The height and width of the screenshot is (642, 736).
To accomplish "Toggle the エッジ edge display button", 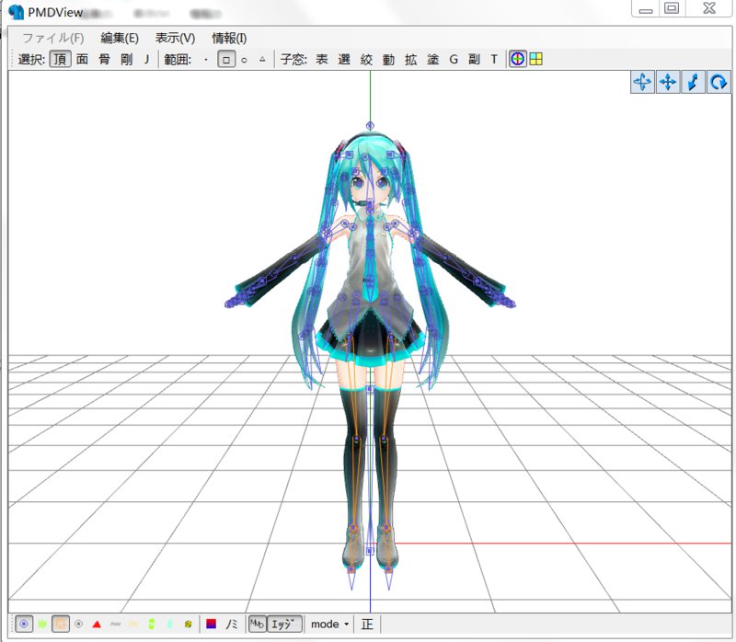I will click(x=283, y=625).
